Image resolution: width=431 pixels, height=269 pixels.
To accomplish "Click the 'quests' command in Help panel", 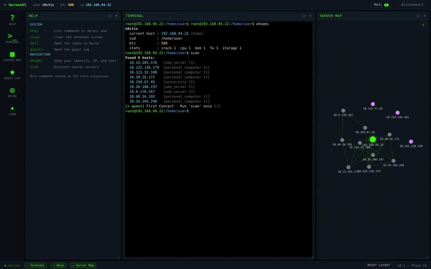I will pyautogui.click(x=36, y=50).
